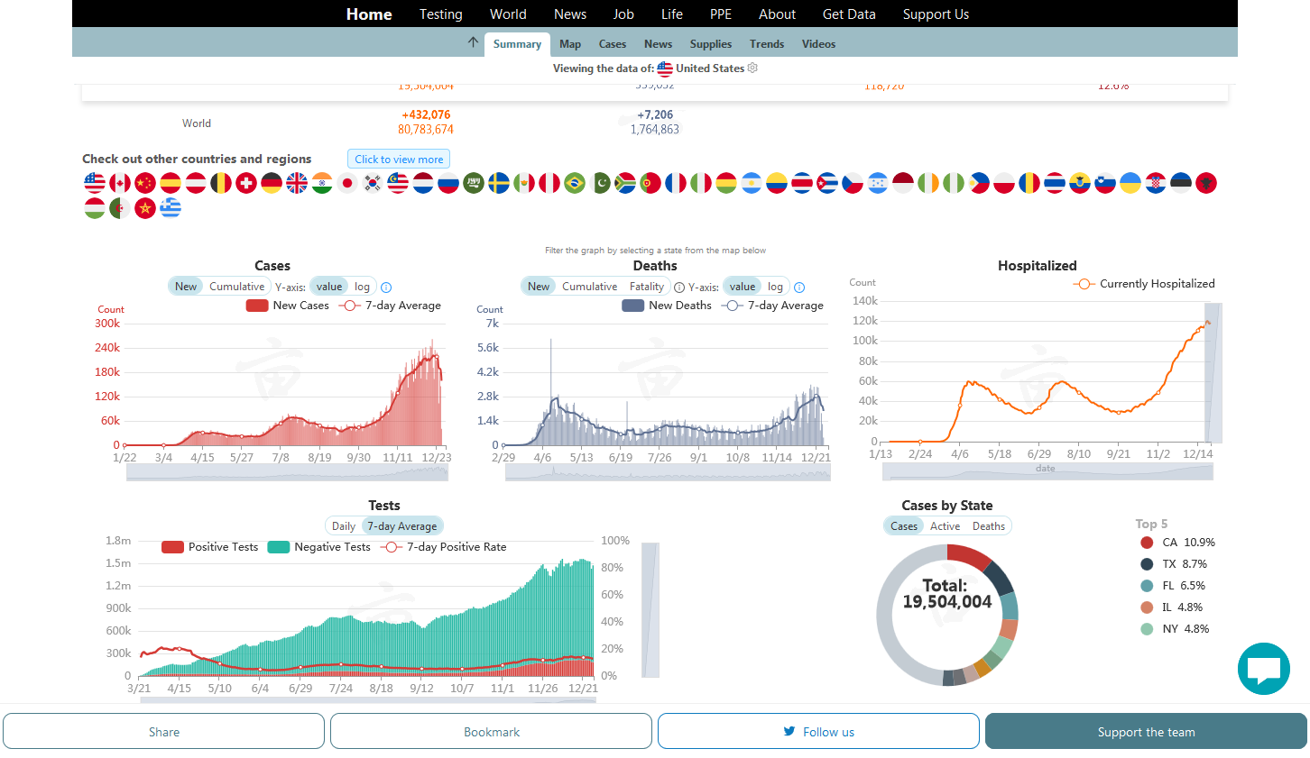
Task: Select the Brazil flag icon
Action: point(575,183)
